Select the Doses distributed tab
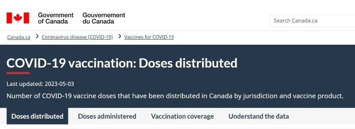The width and height of the screenshot is (355, 129). (37, 116)
